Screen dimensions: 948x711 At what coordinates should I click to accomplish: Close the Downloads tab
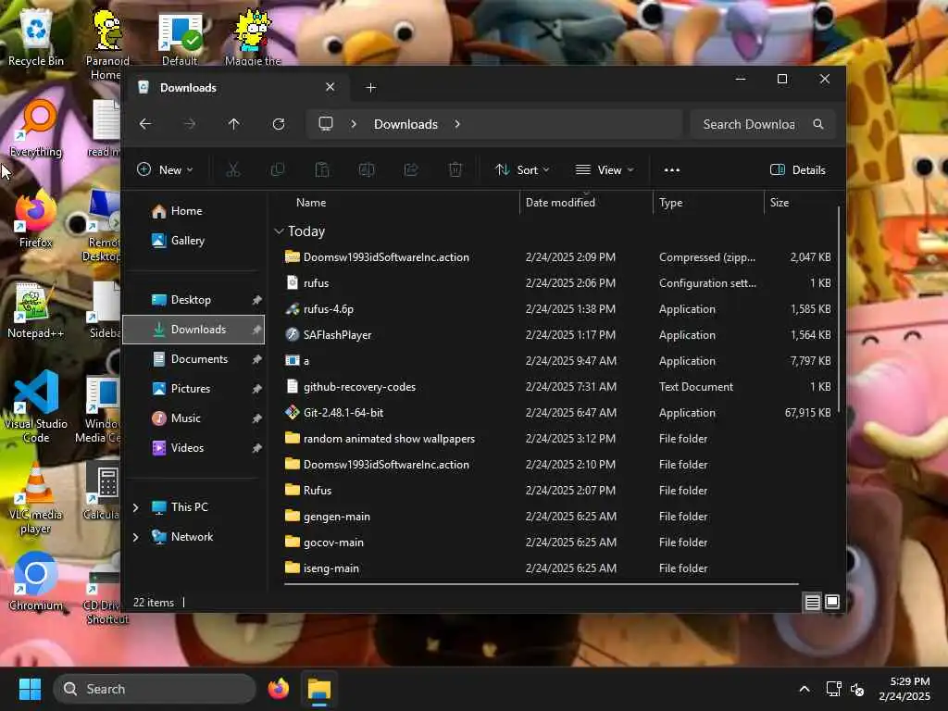pyautogui.click(x=331, y=87)
